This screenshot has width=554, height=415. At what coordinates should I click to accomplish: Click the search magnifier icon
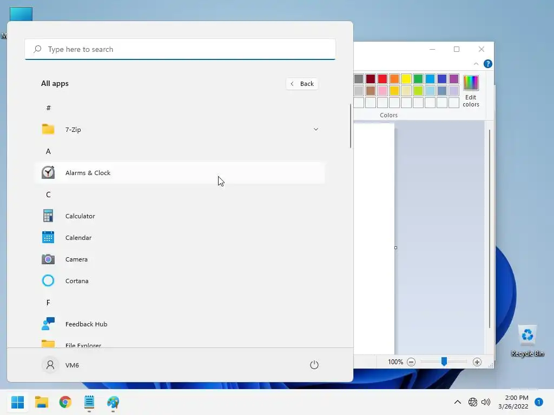click(x=37, y=49)
